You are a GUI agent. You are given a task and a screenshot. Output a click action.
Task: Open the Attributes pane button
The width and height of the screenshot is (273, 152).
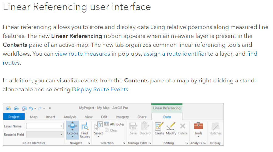pos(115,124)
